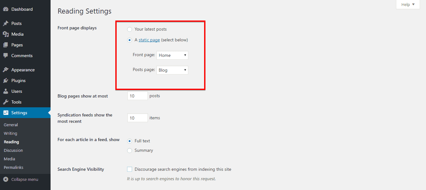Click the Comments speech bubble icon
Screen dimensions: 426x190
click(6, 56)
